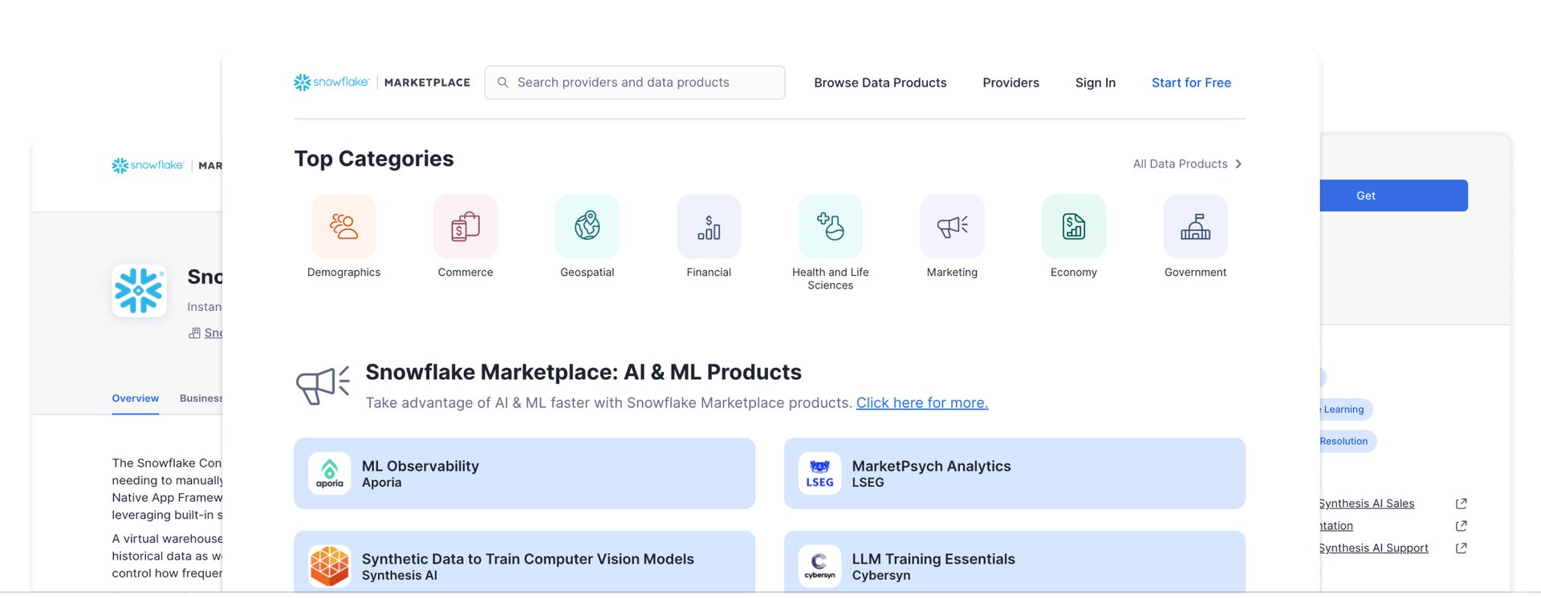
Task: Open Synthesis AI Sales link in background page
Action: (1367, 503)
